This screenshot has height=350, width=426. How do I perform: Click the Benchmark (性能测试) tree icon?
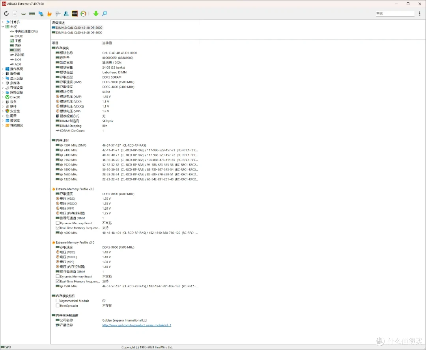(x=7, y=125)
